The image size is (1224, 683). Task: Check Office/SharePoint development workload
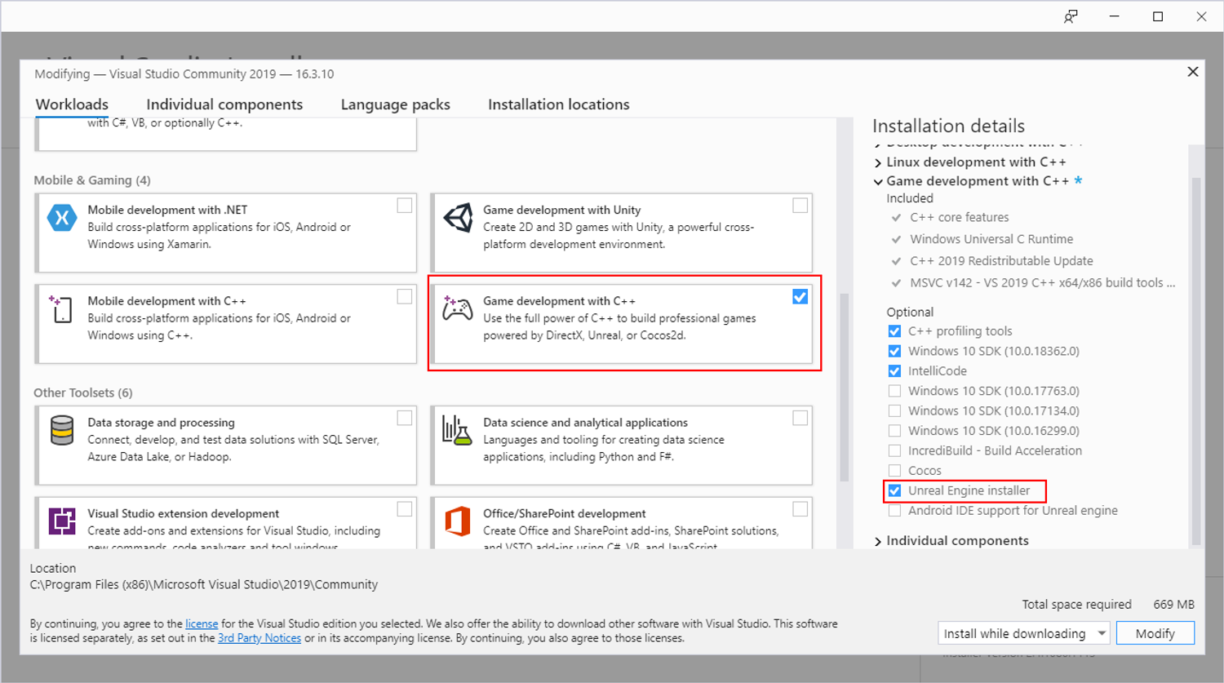[x=800, y=509]
